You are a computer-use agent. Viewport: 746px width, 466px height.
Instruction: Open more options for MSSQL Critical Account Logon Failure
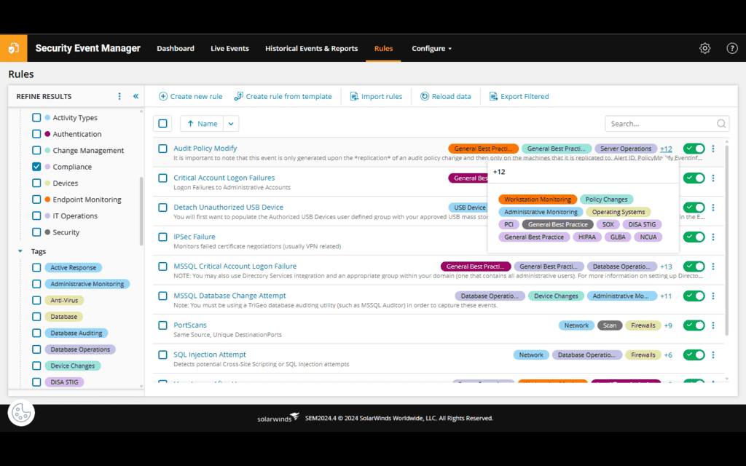pyautogui.click(x=712, y=266)
